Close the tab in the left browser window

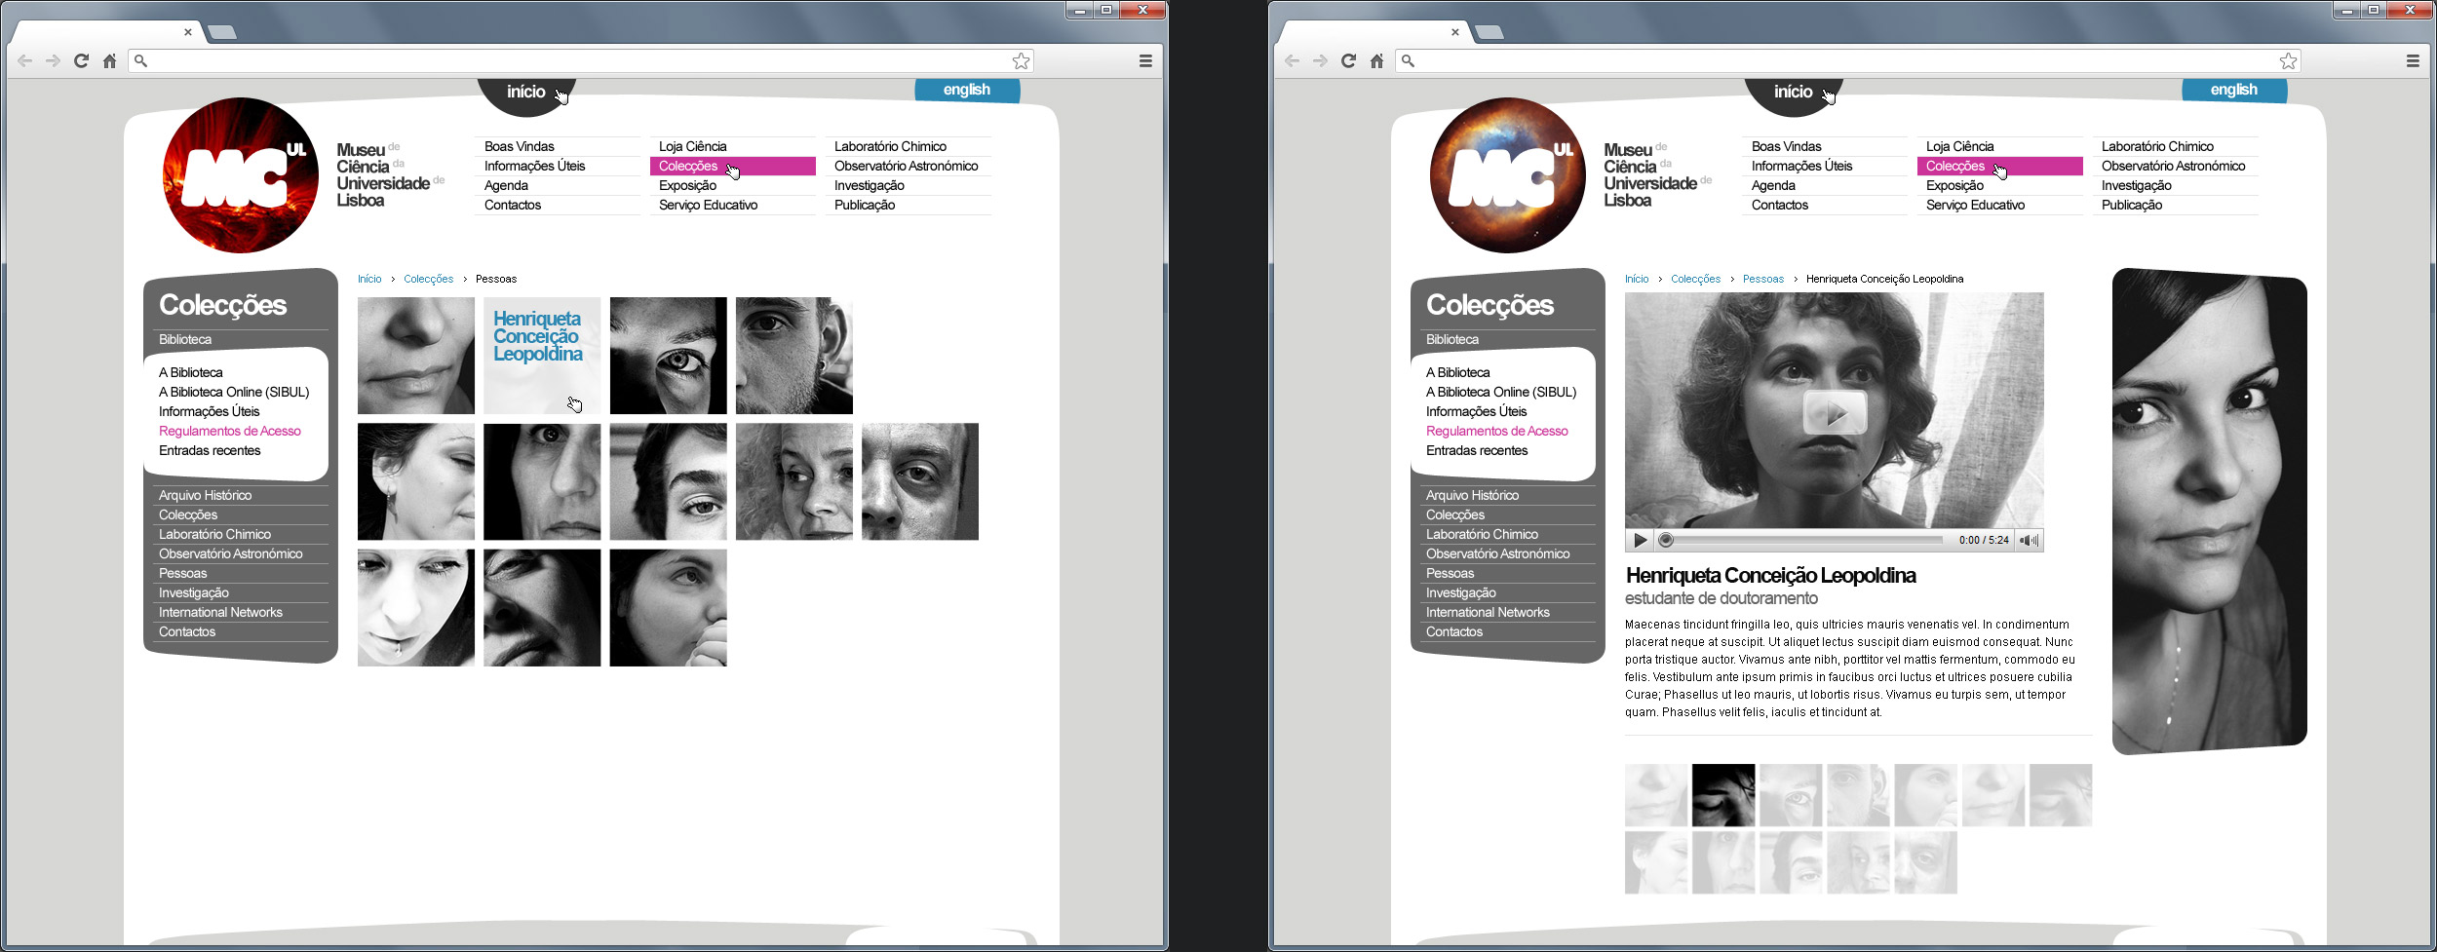click(x=188, y=32)
